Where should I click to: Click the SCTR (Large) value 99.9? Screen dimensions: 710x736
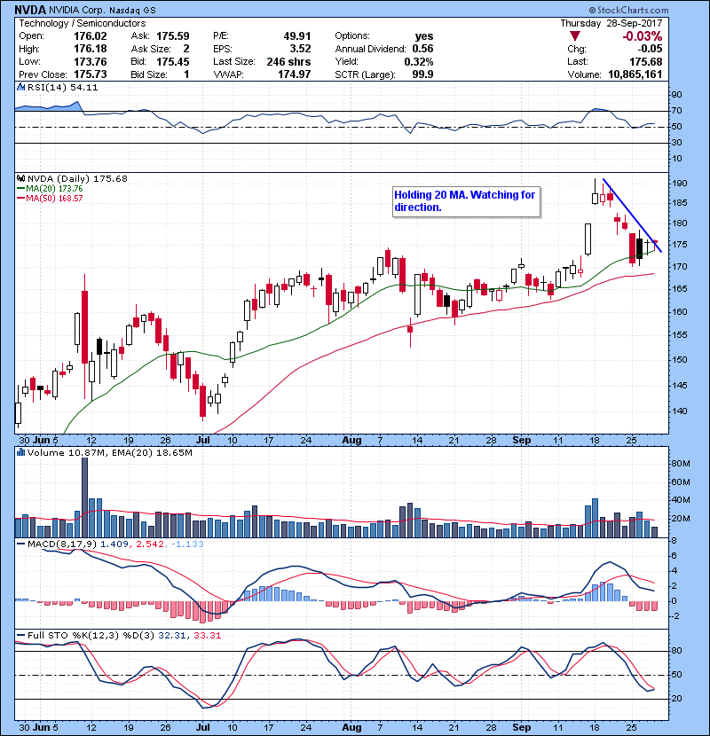point(422,74)
